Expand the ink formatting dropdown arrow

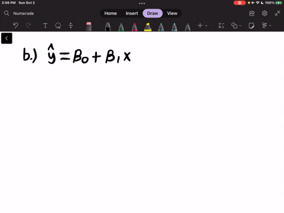[x=270, y=25]
